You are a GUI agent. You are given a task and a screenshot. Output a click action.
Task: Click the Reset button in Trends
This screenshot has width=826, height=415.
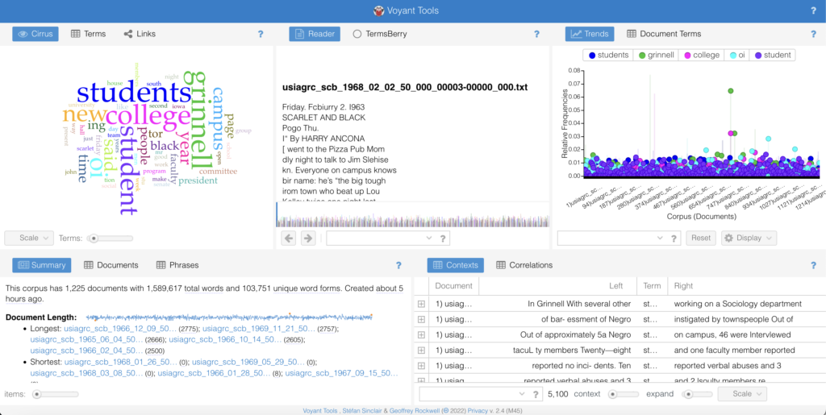click(701, 239)
